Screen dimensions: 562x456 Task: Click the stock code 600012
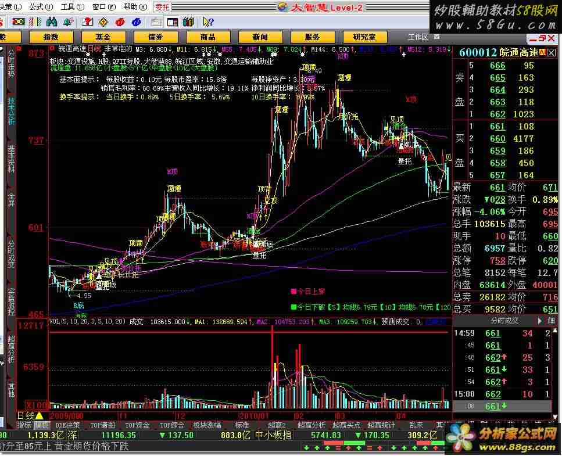pos(477,53)
